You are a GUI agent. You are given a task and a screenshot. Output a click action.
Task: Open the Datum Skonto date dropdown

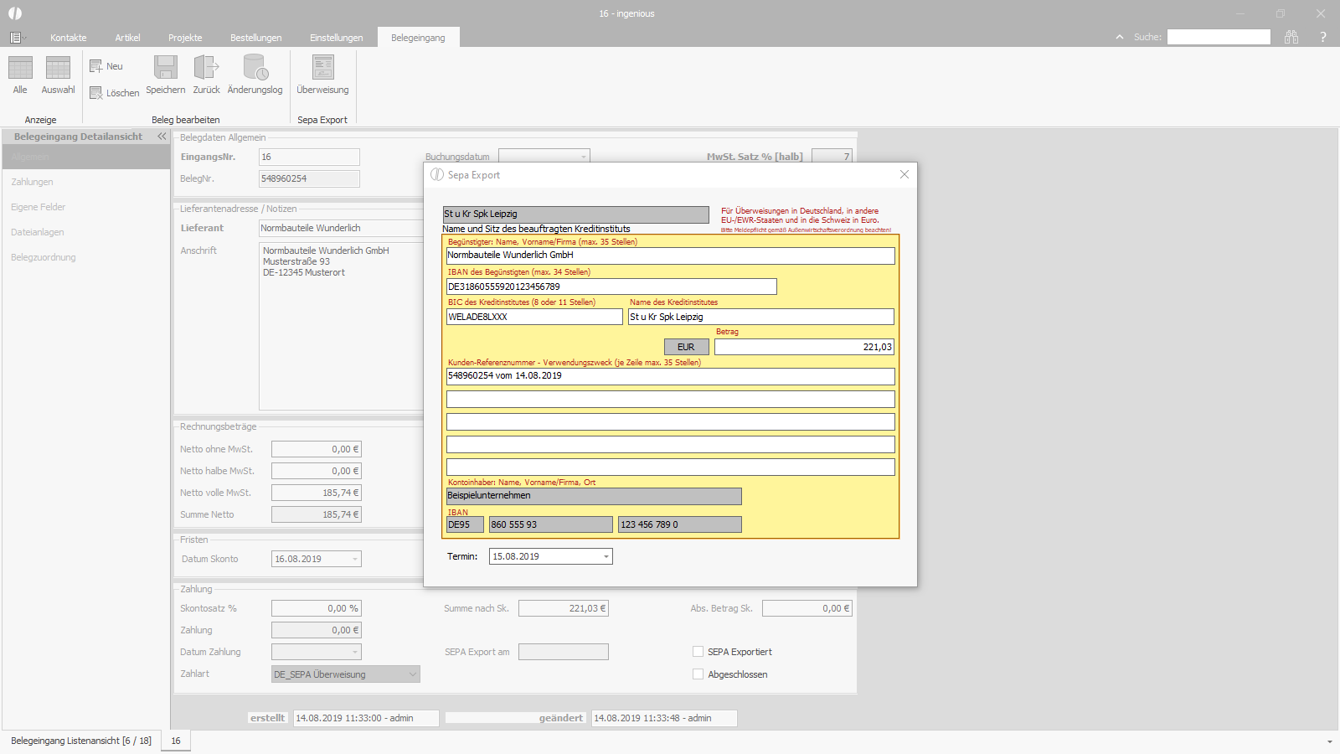(x=355, y=559)
